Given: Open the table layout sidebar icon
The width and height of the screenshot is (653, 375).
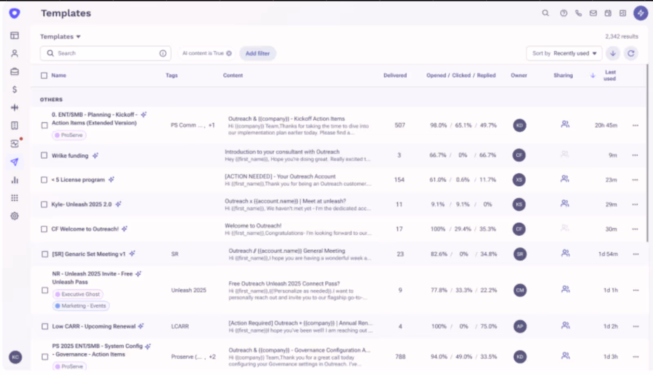Looking at the screenshot, I should [x=15, y=36].
